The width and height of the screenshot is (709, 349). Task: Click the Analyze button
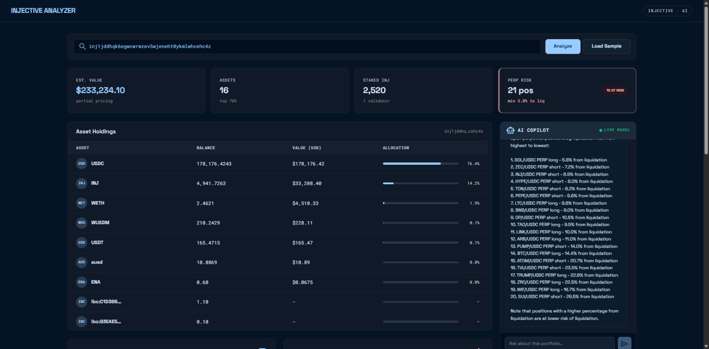(563, 46)
